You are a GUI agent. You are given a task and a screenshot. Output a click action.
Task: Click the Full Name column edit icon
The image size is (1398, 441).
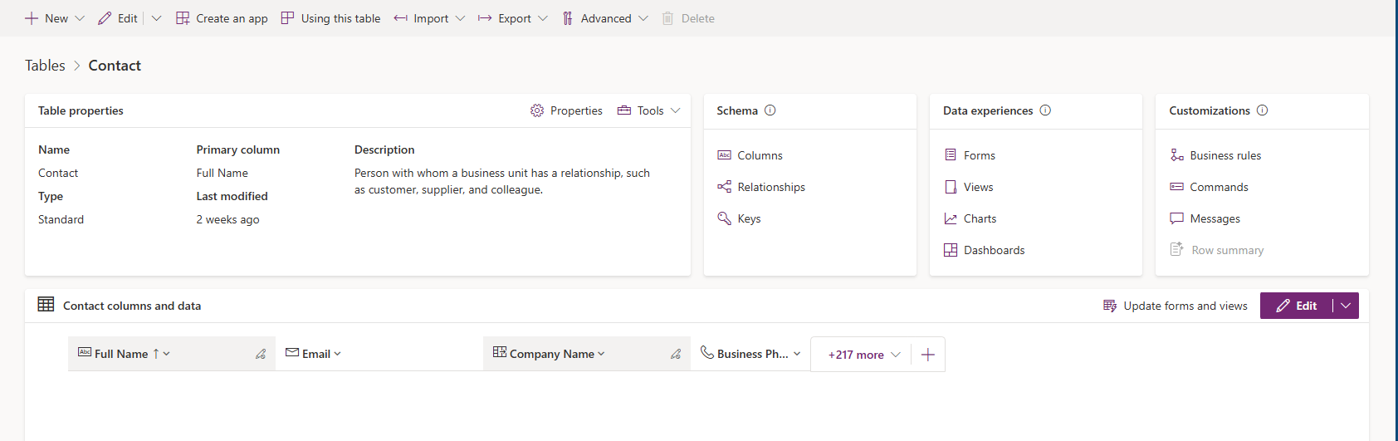pos(261,354)
